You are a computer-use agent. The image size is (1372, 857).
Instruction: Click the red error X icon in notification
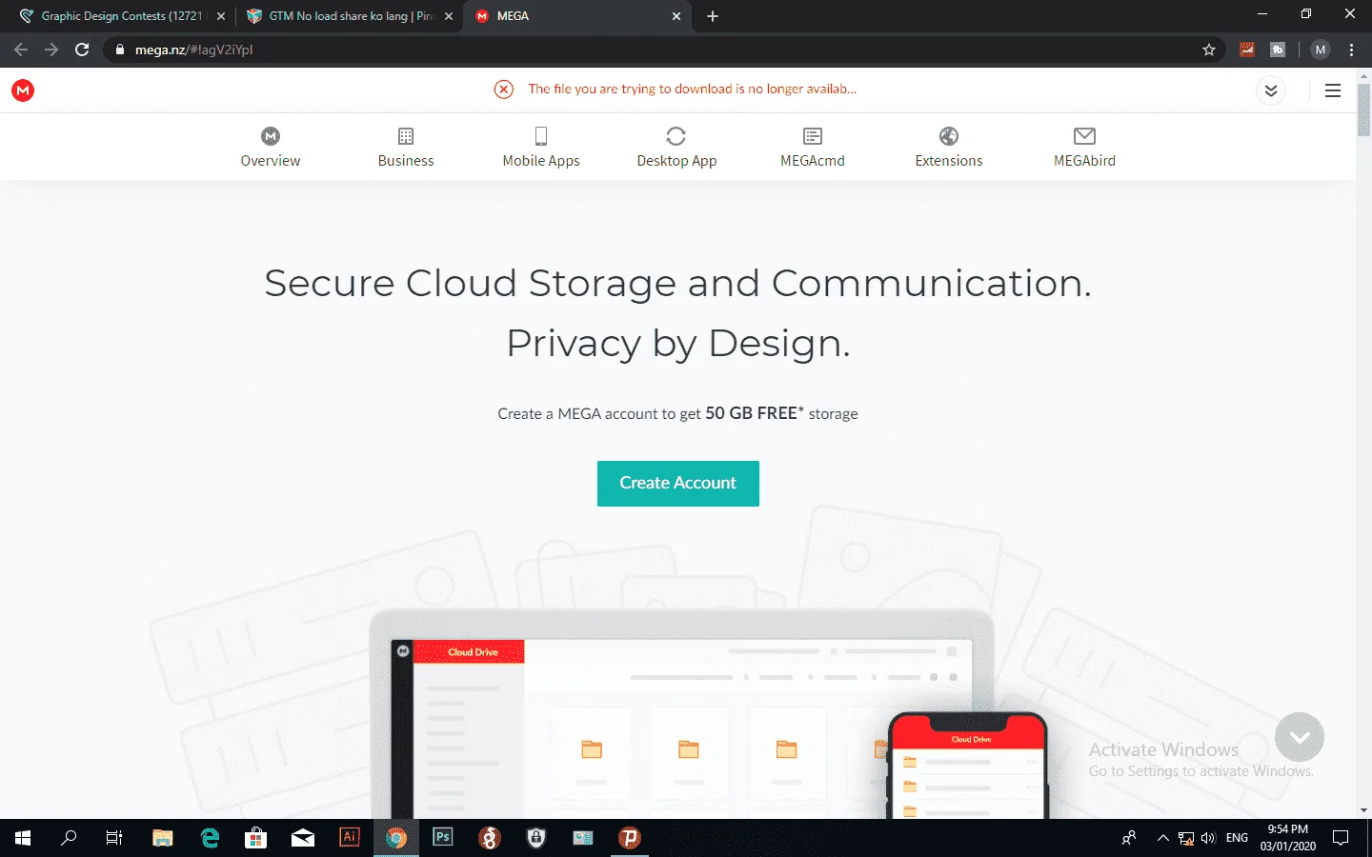click(x=504, y=90)
